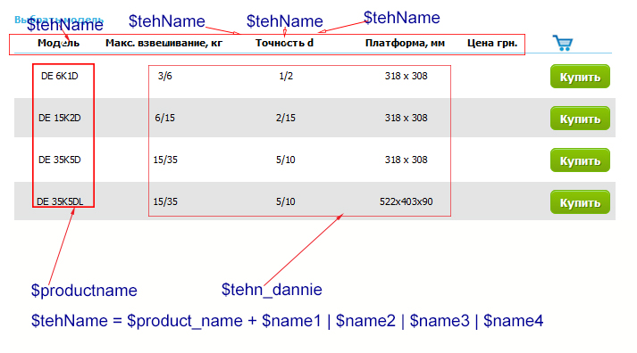Open the shopping cart icon
This screenshot has width=637, height=353.
point(563,43)
